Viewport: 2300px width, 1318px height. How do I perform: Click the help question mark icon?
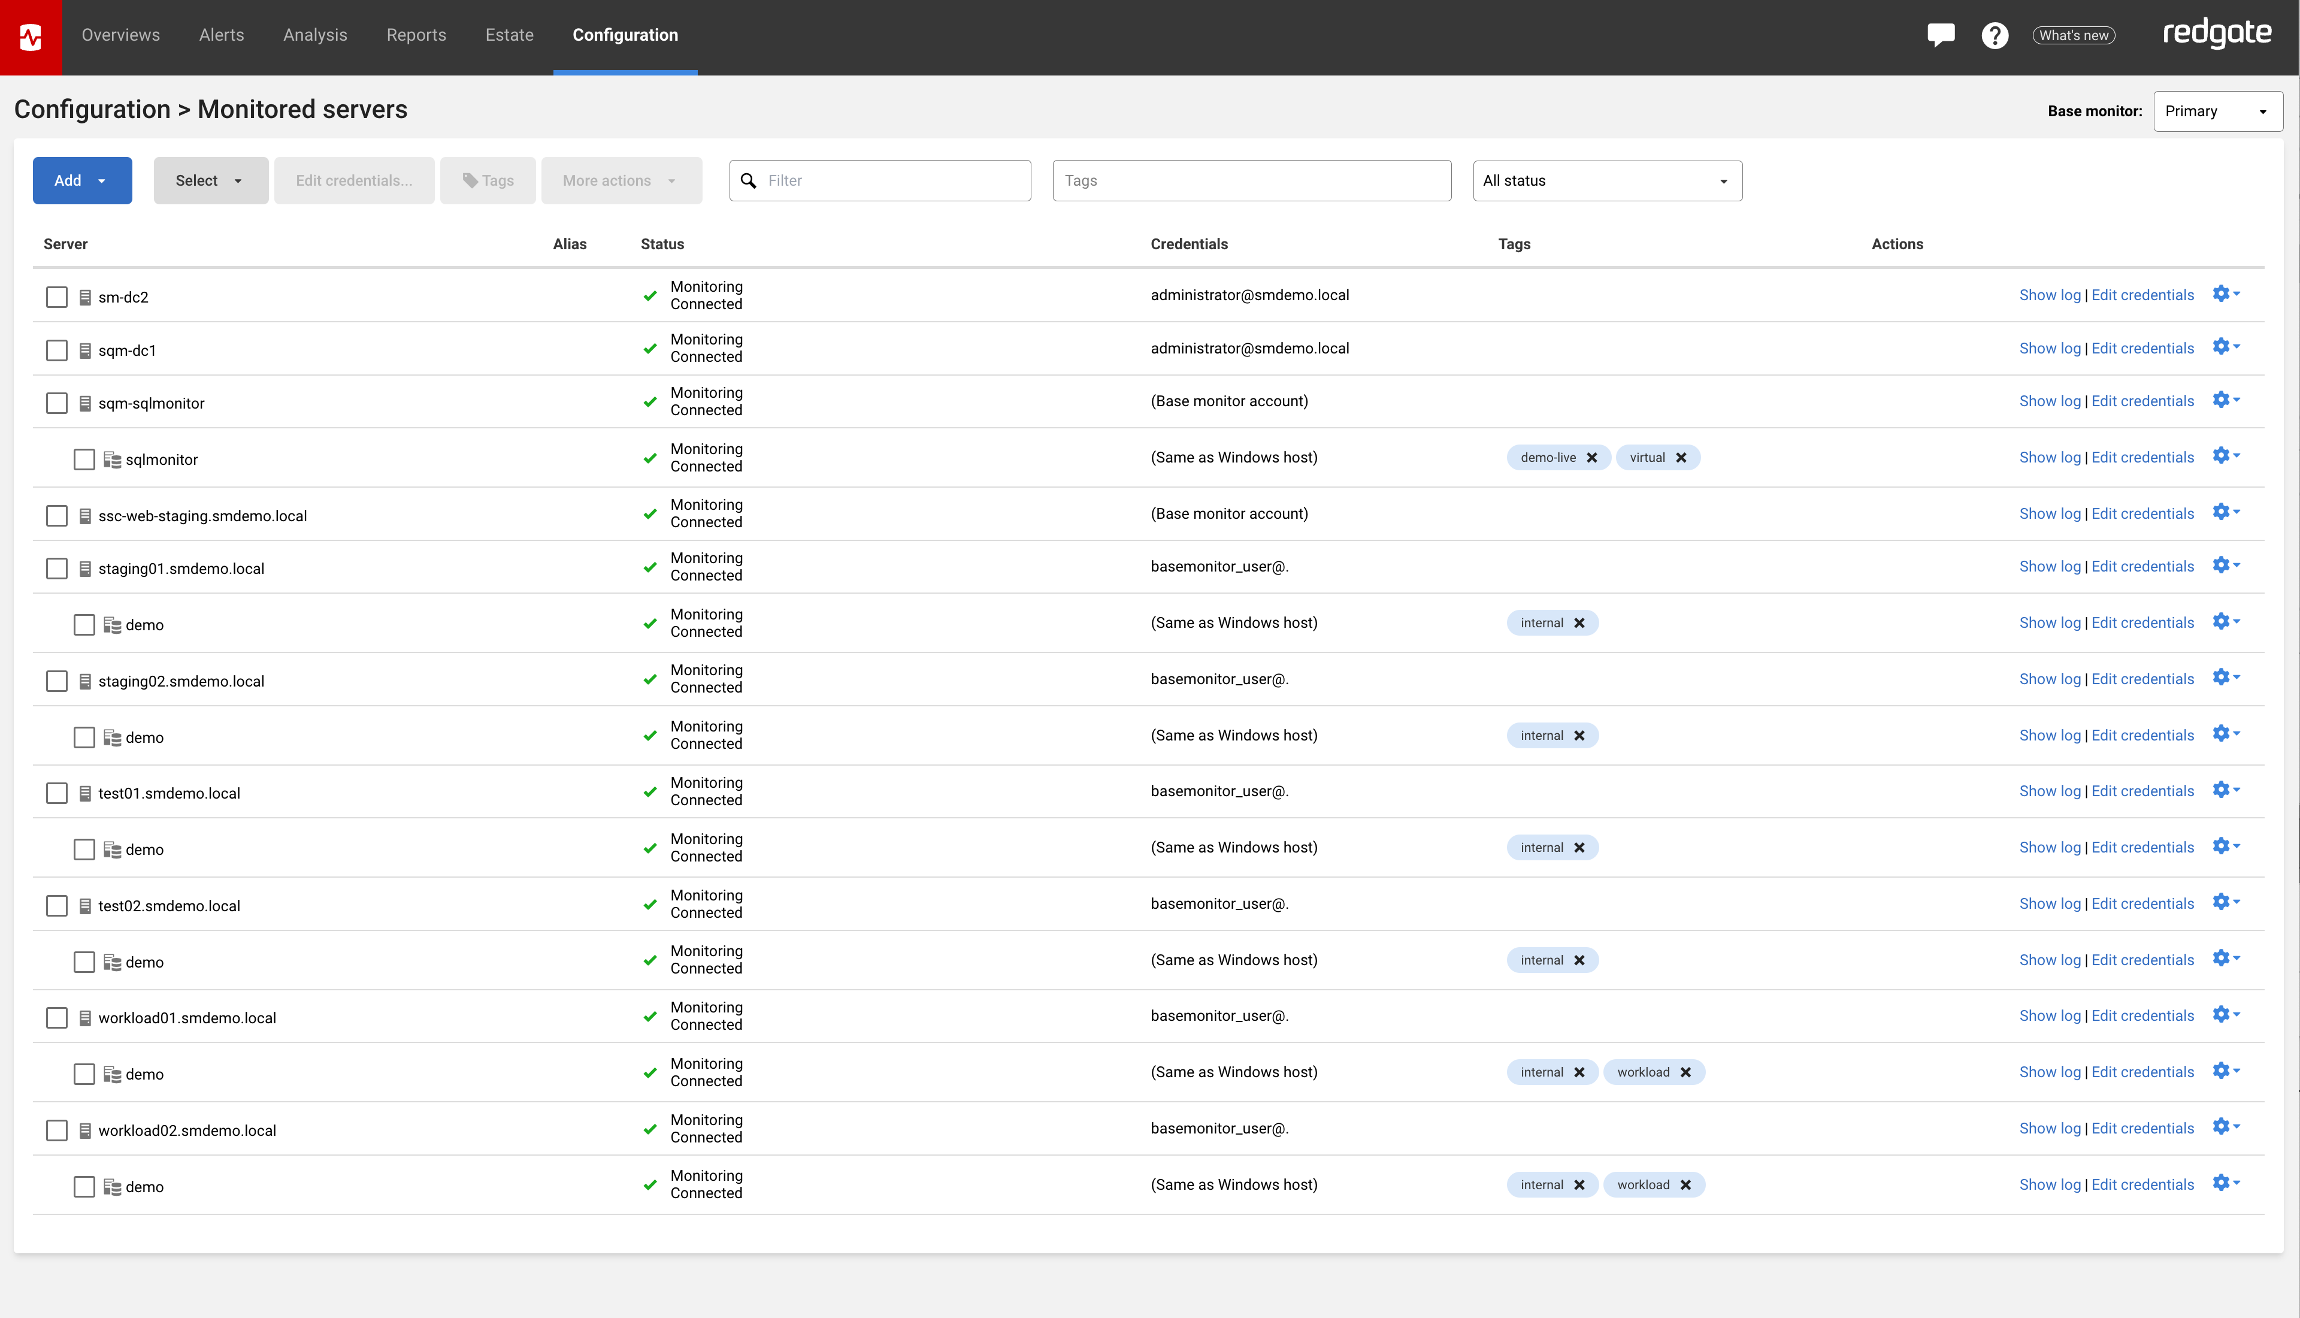[1994, 35]
